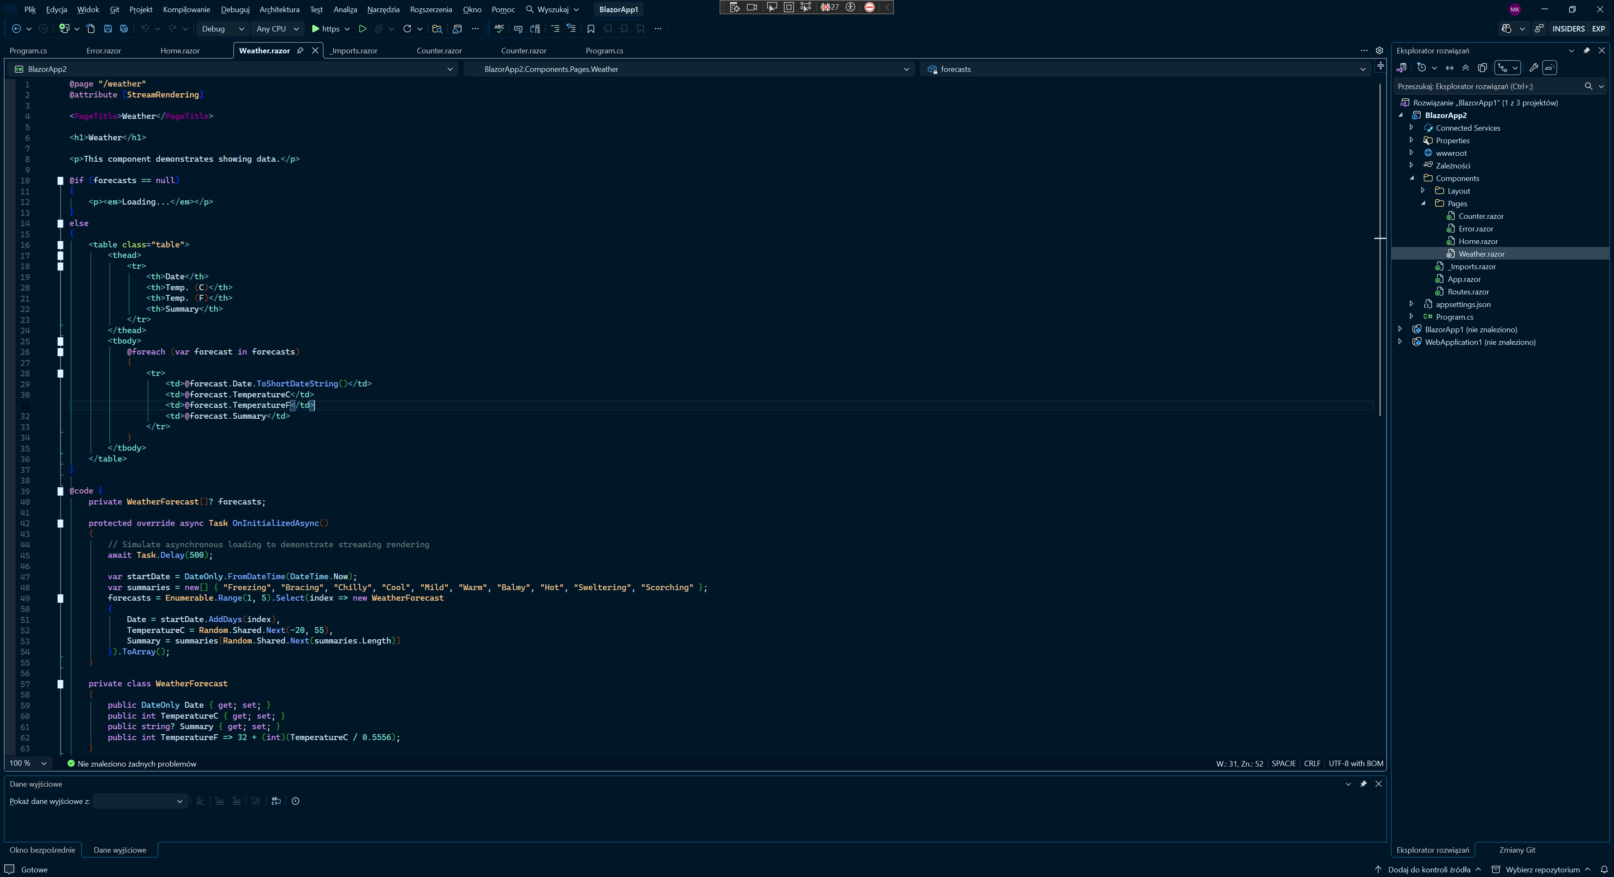Start without debugging using outlined play icon

click(x=362, y=29)
